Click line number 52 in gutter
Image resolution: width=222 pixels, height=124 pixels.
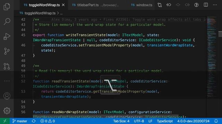point(23,81)
